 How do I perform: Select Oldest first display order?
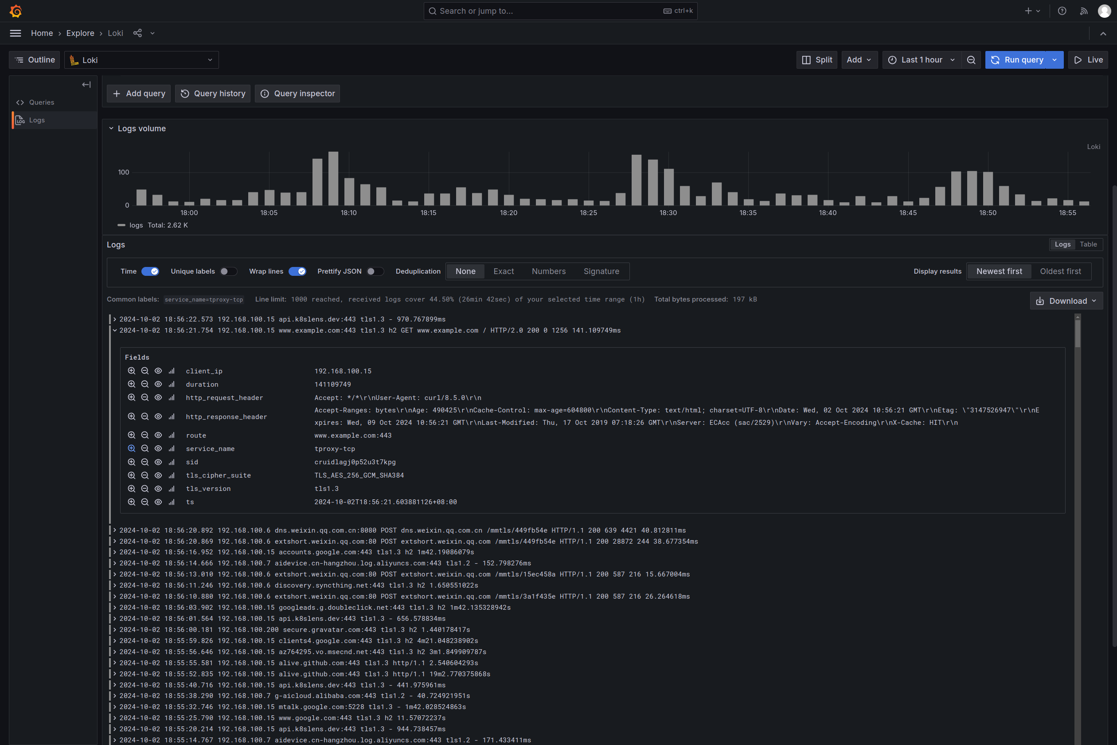click(1060, 271)
